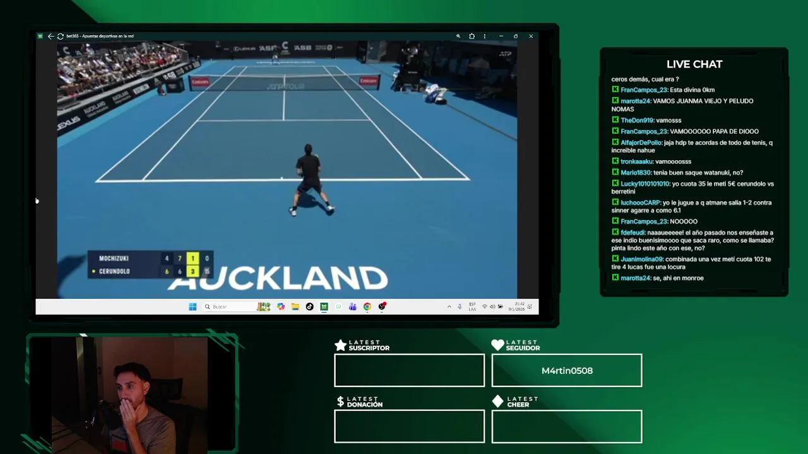Click the Latest Donación empty box
This screenshot has width=808, height=454.
coord(410,427)
